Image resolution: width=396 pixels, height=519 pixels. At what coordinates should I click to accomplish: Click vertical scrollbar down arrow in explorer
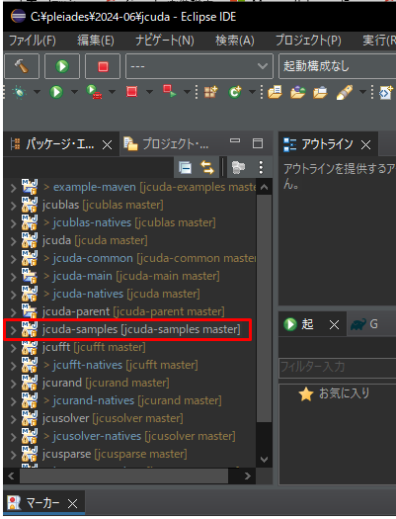264,460
